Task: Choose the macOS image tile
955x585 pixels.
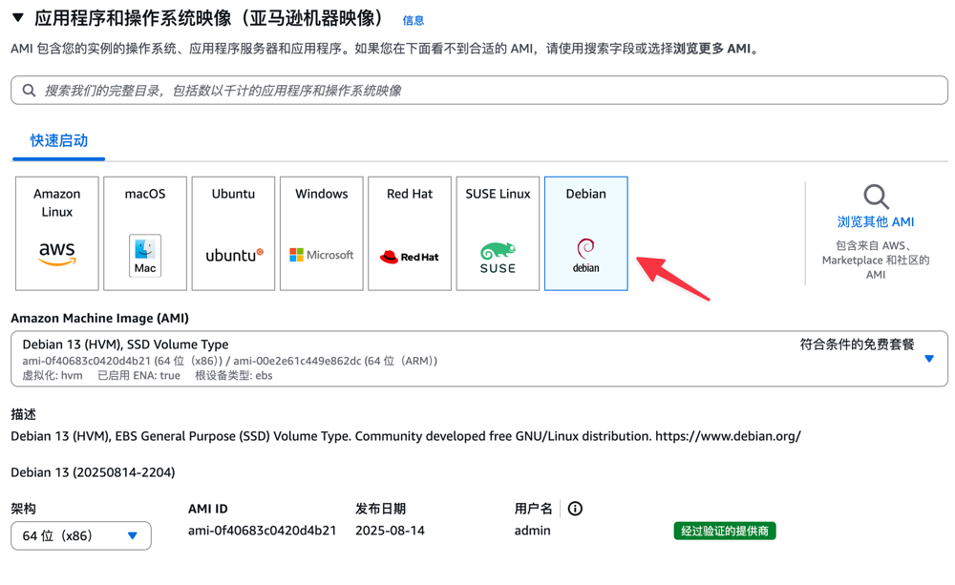Action: point(145,234)
